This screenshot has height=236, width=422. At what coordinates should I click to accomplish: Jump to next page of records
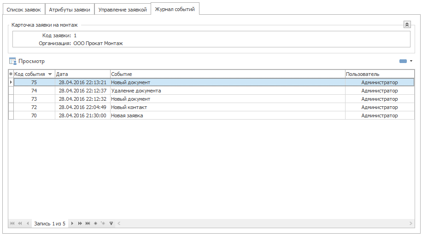point(80,224)
